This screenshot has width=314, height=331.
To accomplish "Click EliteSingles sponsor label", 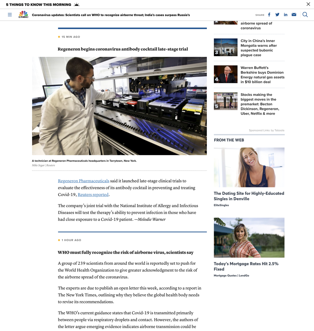I will pos(221,205).
